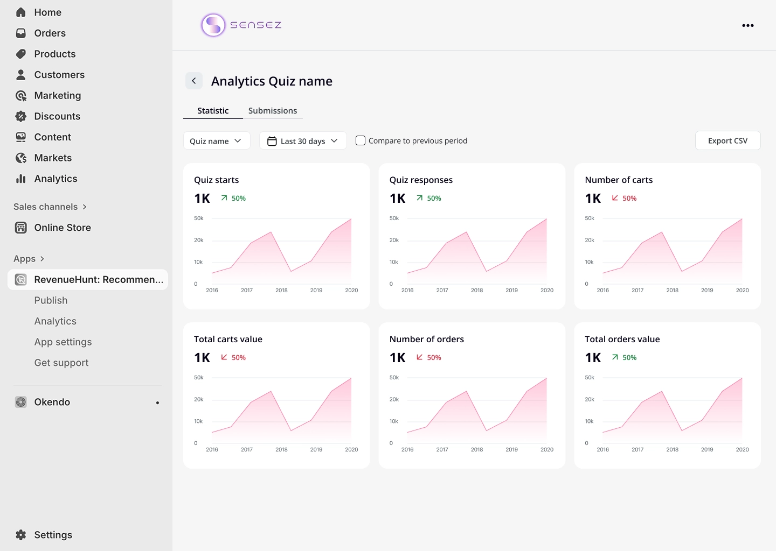Viewport: 776px width, 551px height.
Task: Click the Okendo app icon
Action: (x=21, y=402)
